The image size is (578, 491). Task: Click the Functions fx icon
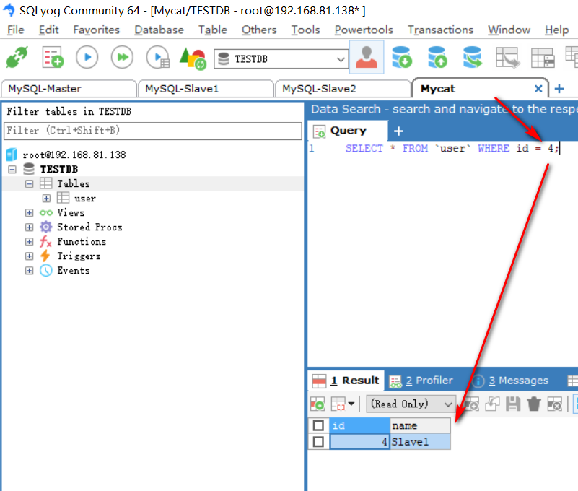(45, 242)
